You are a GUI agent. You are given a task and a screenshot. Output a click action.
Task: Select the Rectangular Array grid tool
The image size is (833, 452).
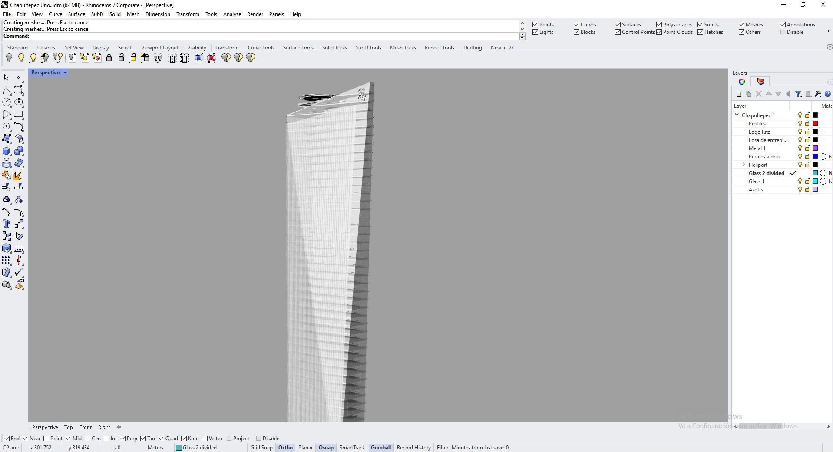[7, 261]
